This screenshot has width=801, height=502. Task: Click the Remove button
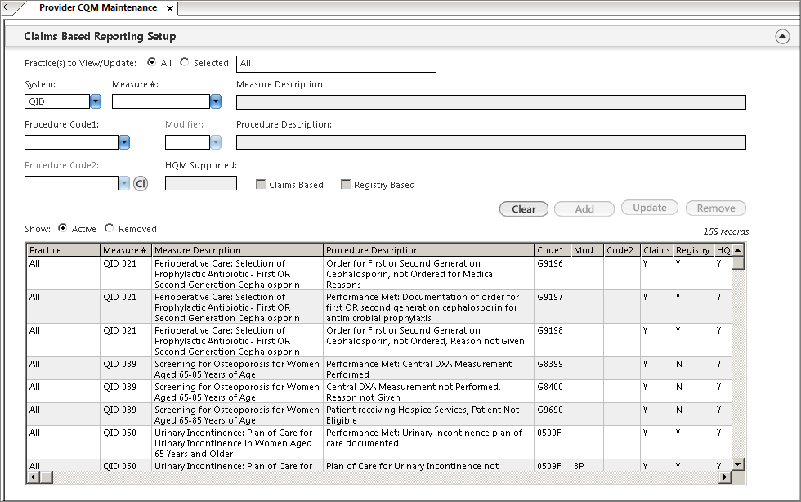[x=716, y=208]
